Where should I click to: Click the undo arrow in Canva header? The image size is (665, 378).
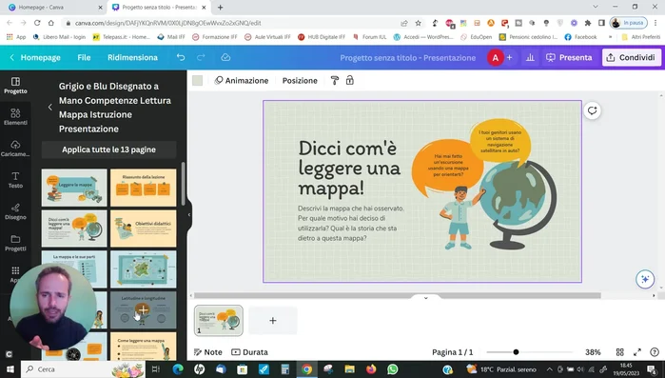coord(181,57)
